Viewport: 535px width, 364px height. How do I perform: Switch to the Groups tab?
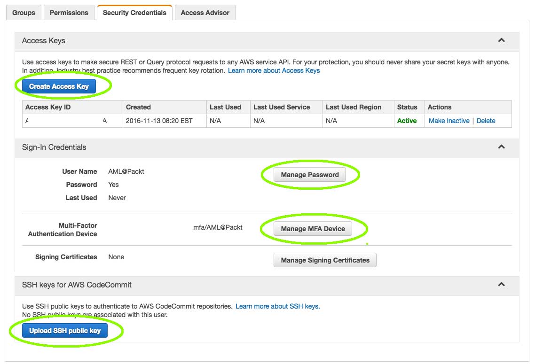click(24, 13)
